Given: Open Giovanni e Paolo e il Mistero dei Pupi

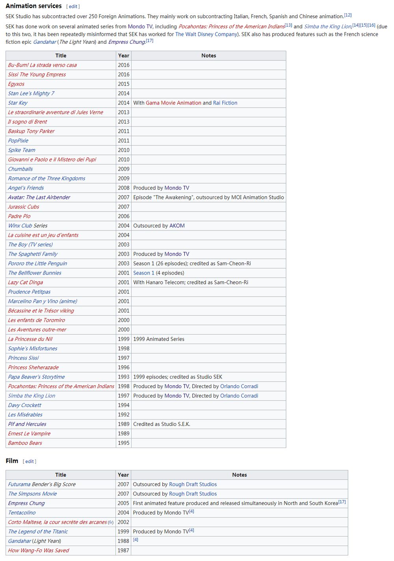Looking at the screenshot, I should (x=52, y=160).
